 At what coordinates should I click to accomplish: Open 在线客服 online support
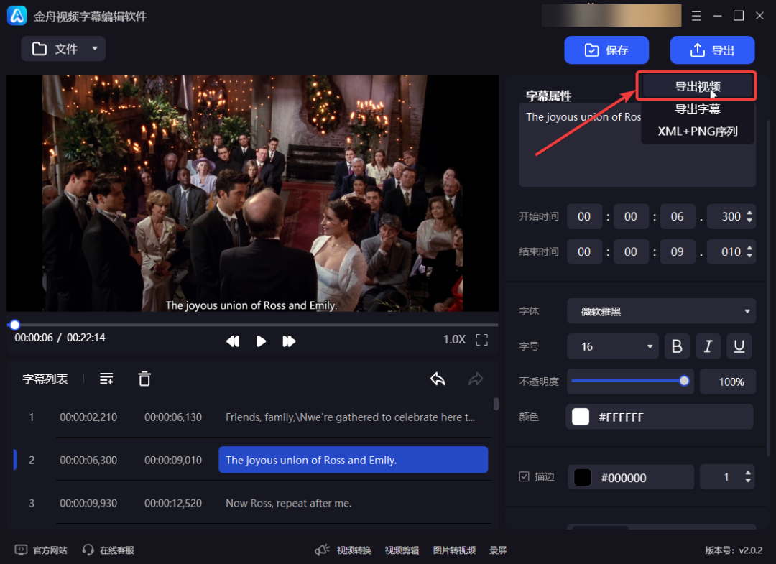108,550
